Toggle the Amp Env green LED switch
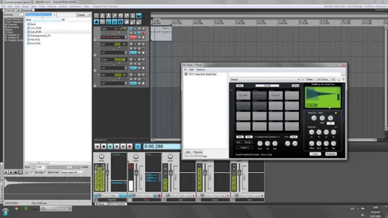 click(x=336, y=113)
